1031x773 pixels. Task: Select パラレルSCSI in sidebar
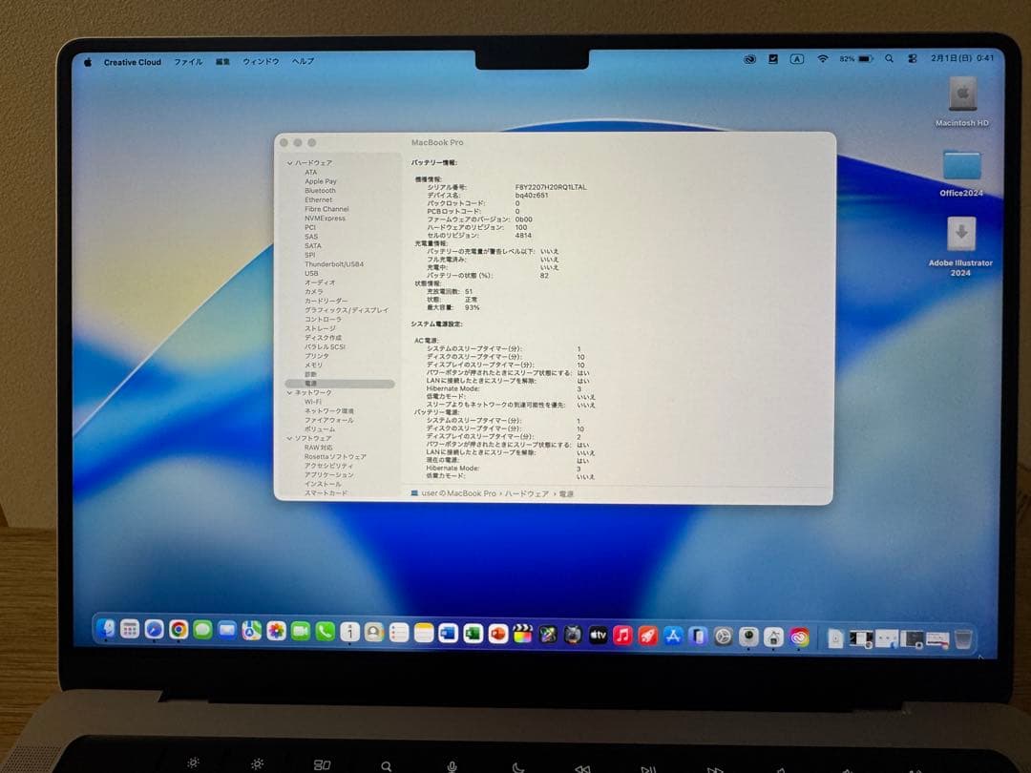tap(325, 346)
